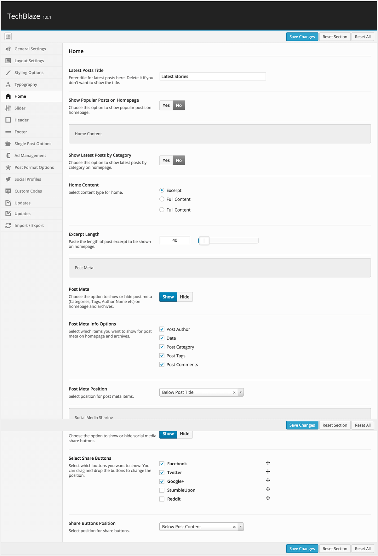The image size is (378, 556).
Task: Open General Settings gears icon
Action: 8,49
